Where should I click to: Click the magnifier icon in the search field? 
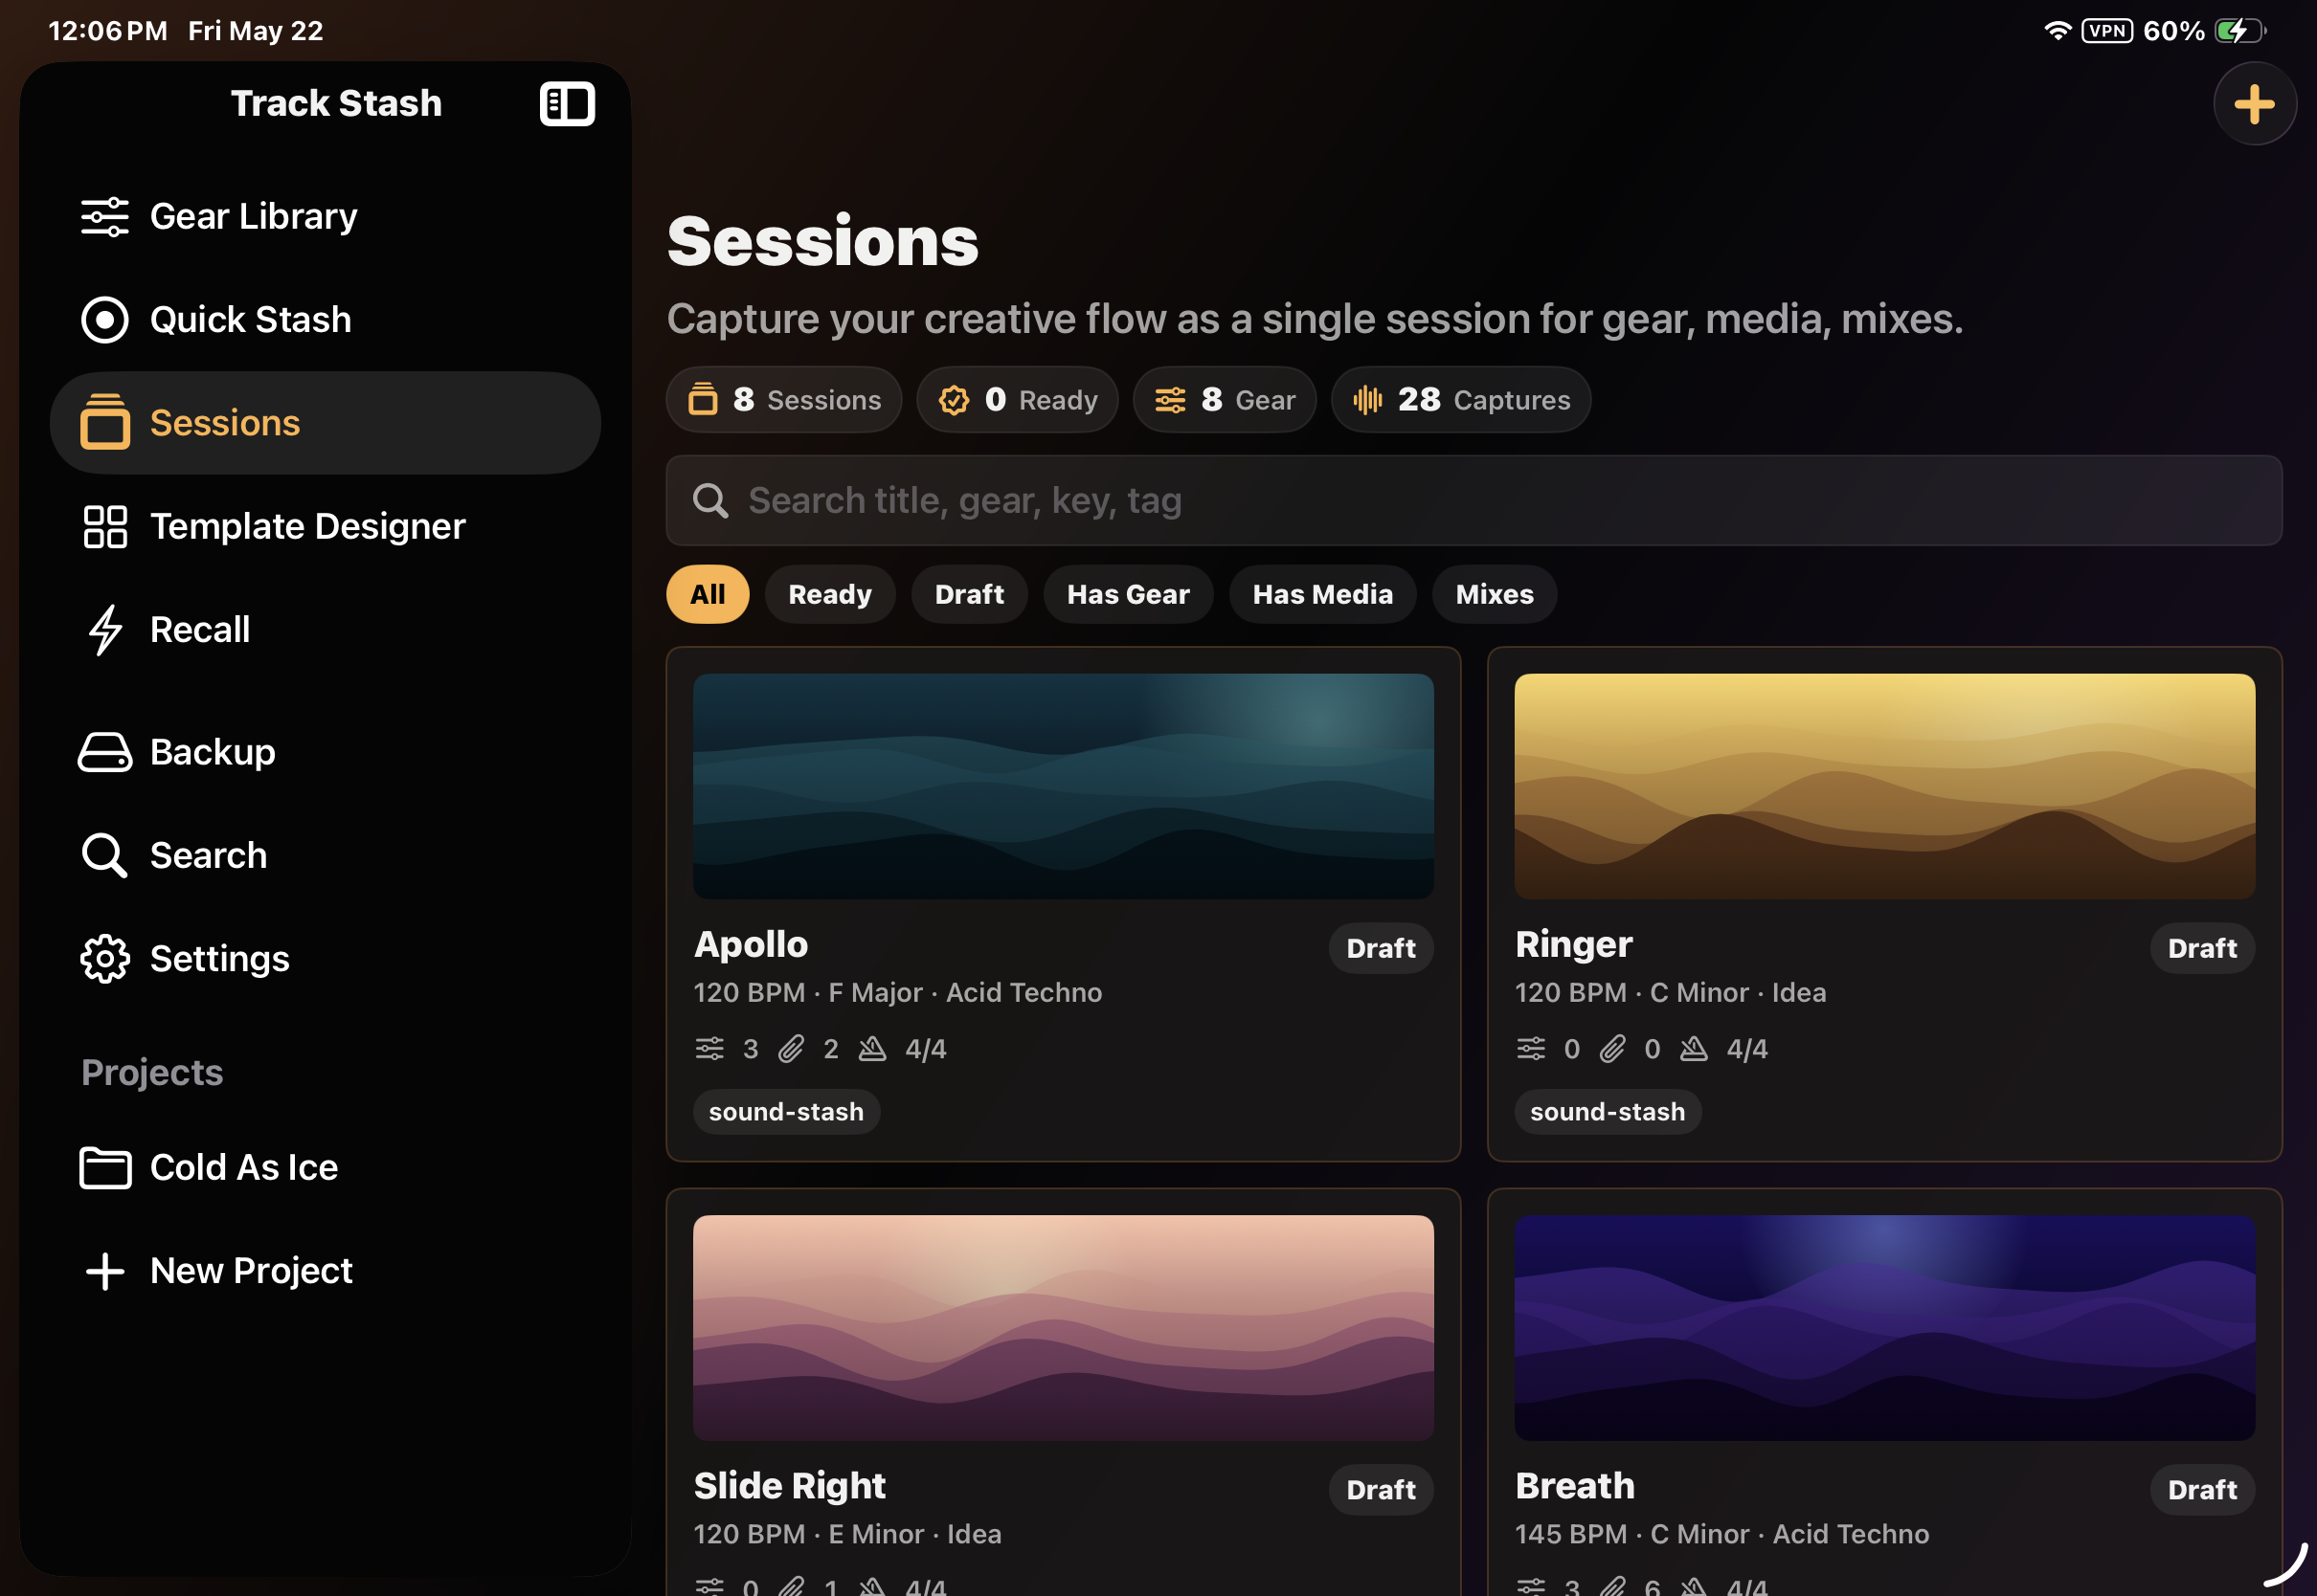coord(710,501)
